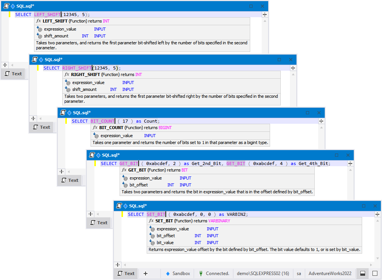This screenshot has width=382, height=280.
Task: Open the demo\SQLEXPRESS02 server selector
Action: coord(263,274)
